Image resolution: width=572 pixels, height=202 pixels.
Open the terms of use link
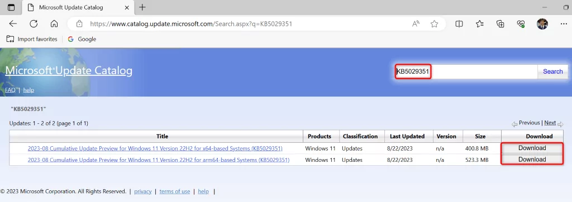175,191
